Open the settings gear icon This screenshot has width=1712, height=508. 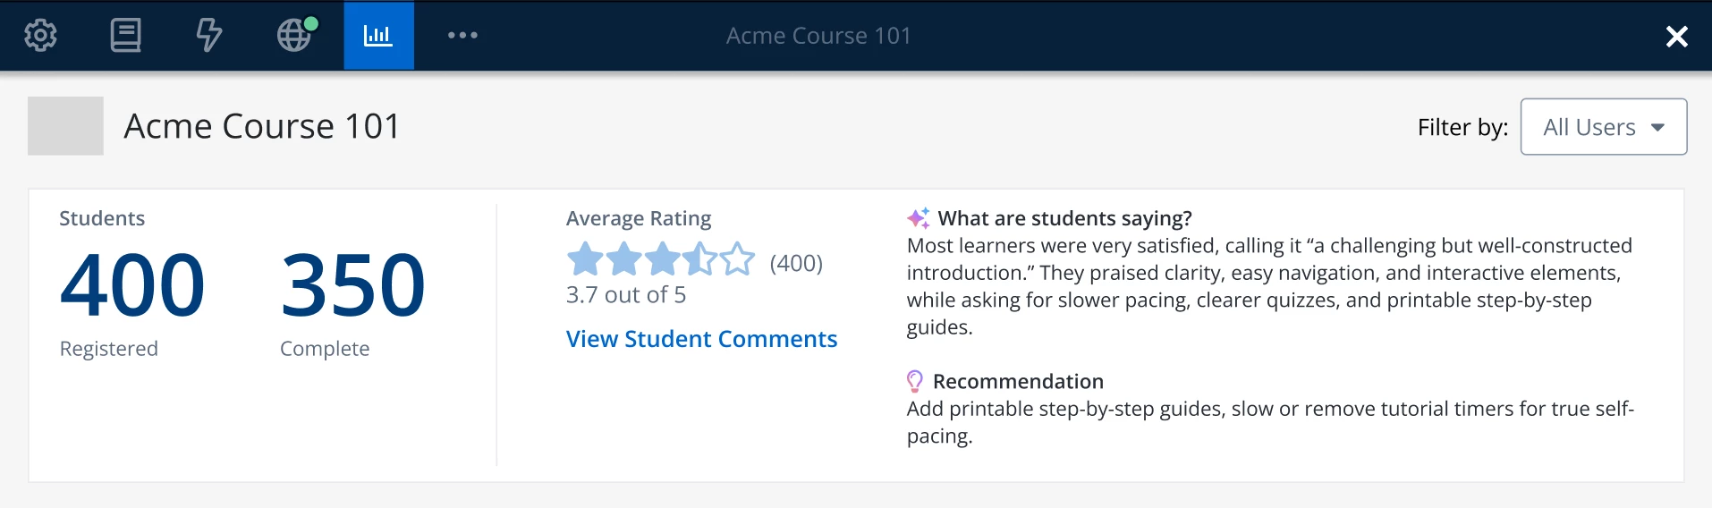click(x=40, y=36)
